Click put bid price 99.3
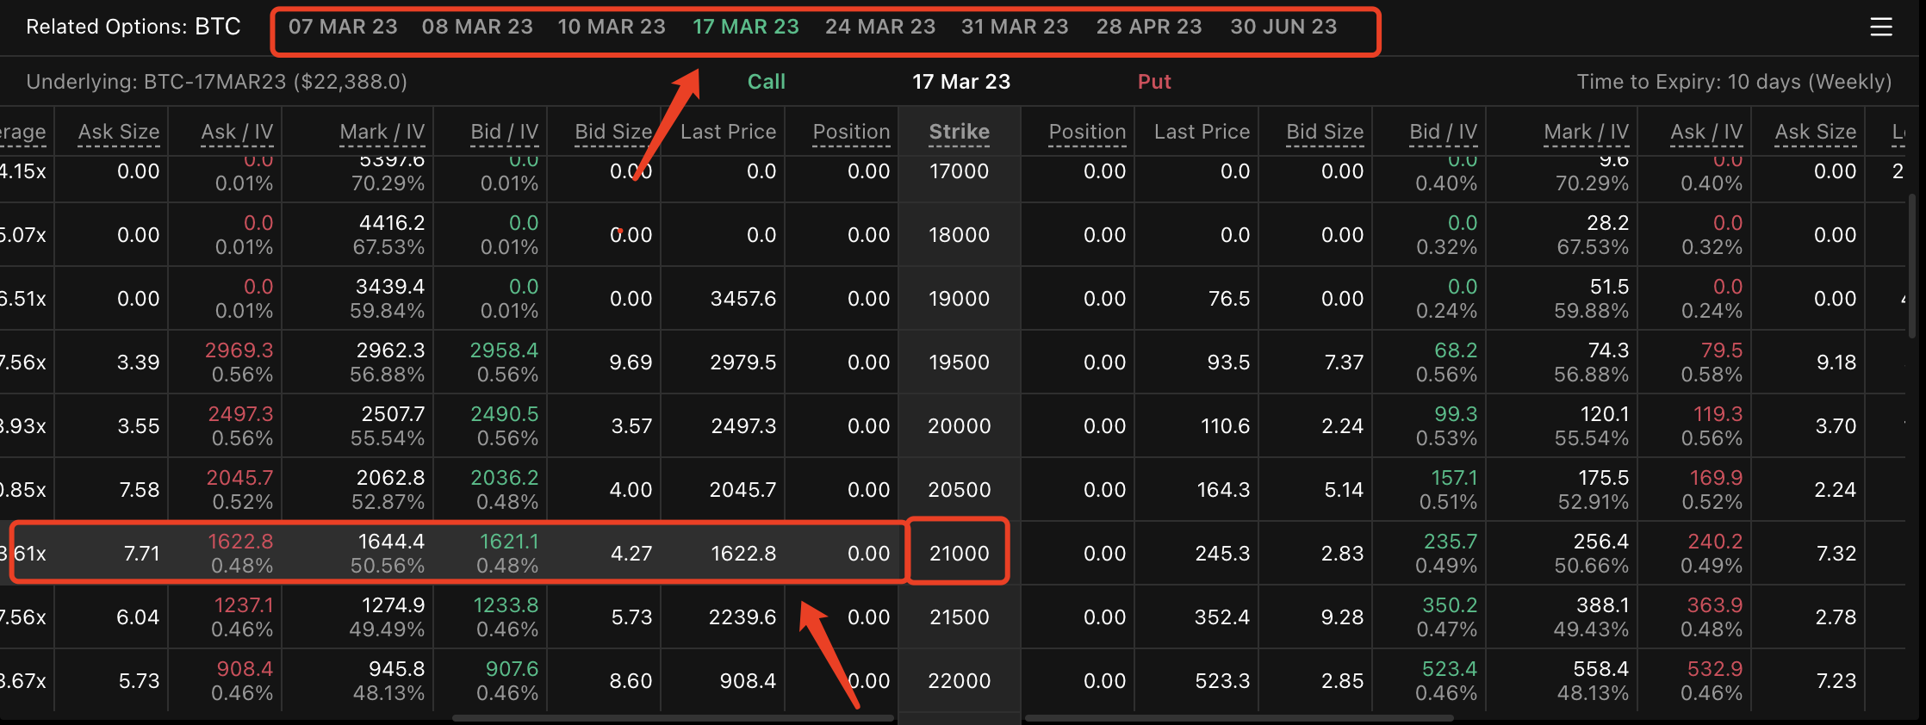The height and width of the screenshot is (725, 1926). 1456,414
